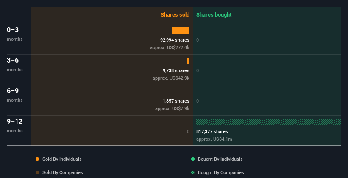Click the Shares bought column header
Screen dimensions: 348x178
[214, 15]
